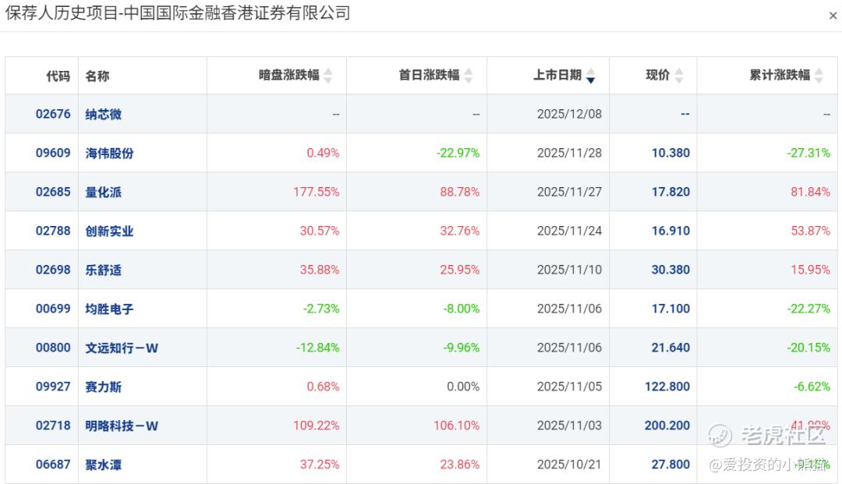Open stock 乐舒适

[x=103, y=270]
